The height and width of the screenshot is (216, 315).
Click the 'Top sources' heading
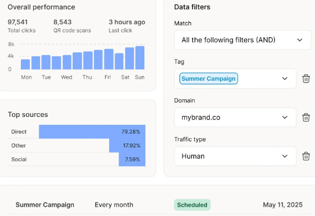pos(28,114)
